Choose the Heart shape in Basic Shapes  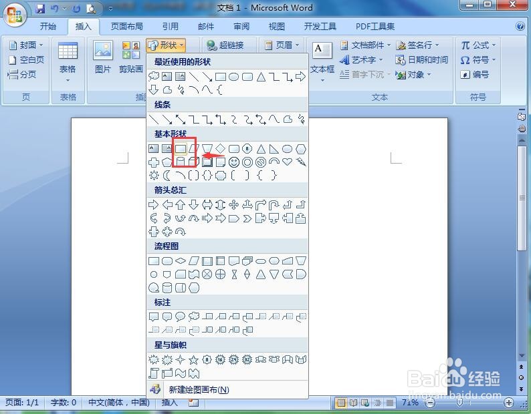[287, 162]
